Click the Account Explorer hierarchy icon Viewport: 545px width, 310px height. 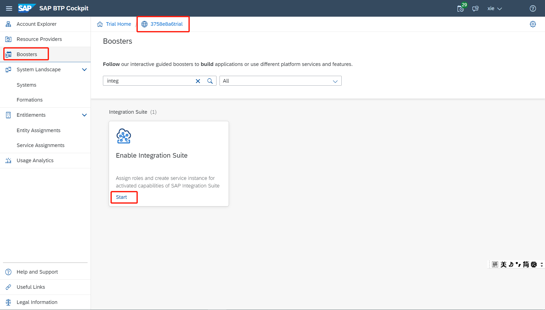pos(8,24)
